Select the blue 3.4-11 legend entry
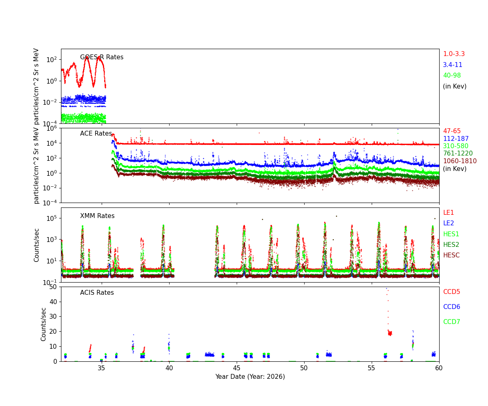 [452, 65]
